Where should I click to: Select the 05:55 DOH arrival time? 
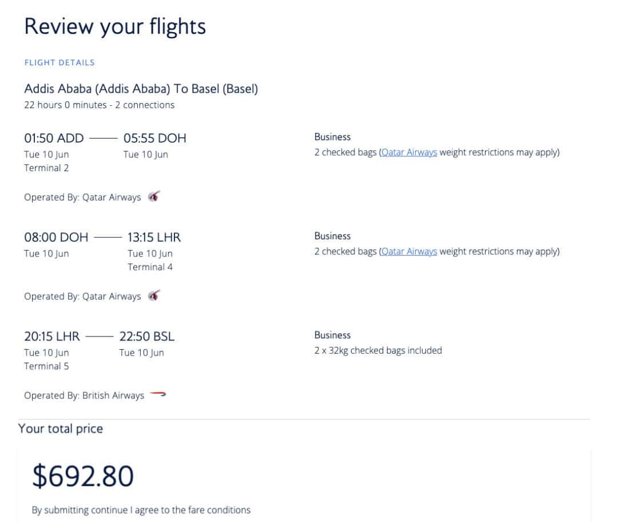(x=154, y=138)
